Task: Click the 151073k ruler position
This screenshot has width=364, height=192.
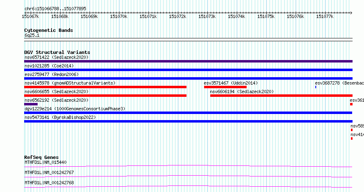Action: [207, 16]
